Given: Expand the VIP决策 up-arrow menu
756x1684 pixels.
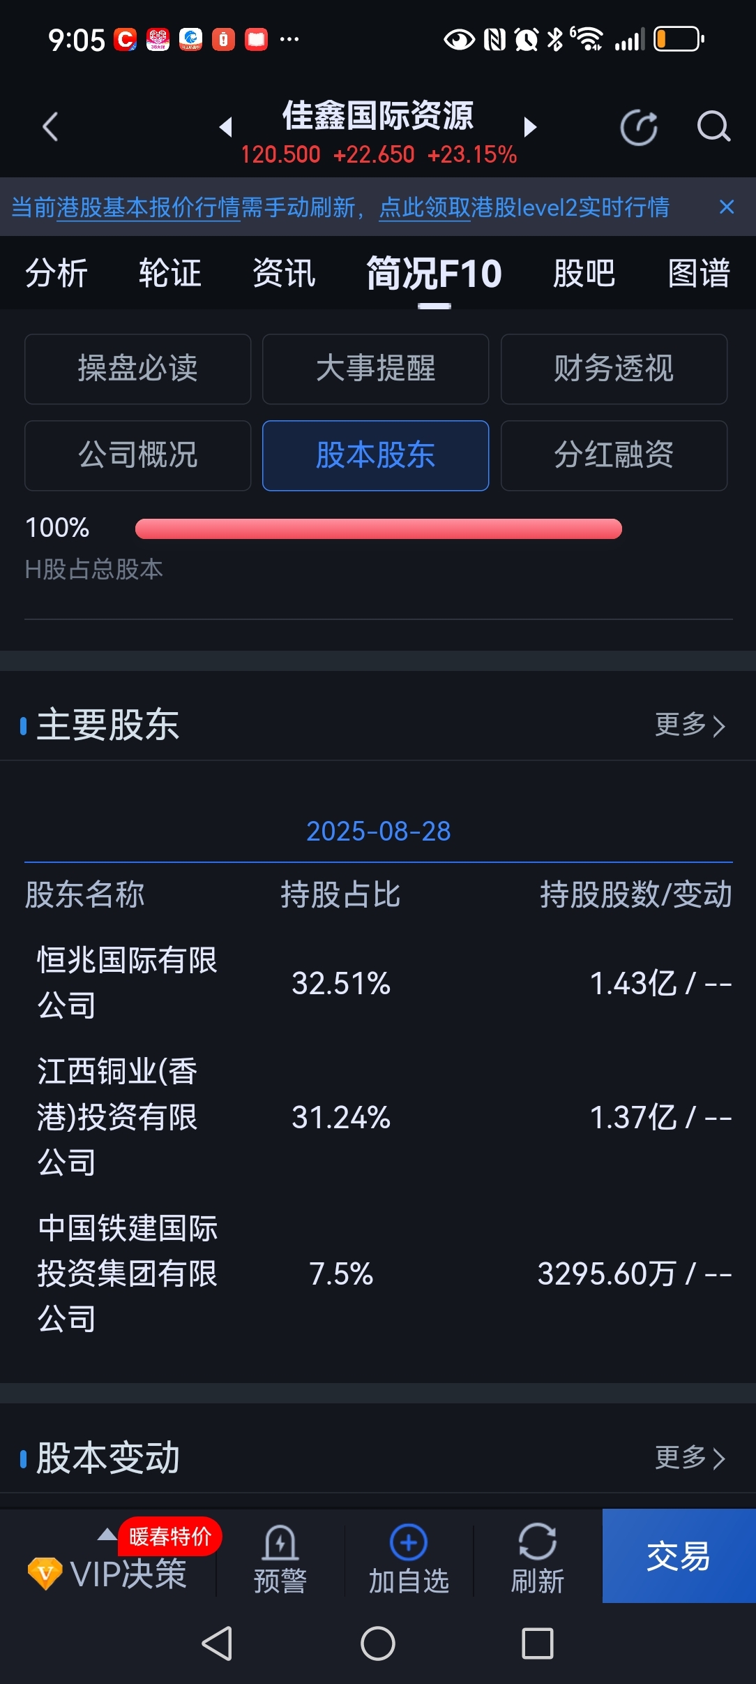Looking at the screenshot, I should pyautogui.click(x=107, y=1535).
